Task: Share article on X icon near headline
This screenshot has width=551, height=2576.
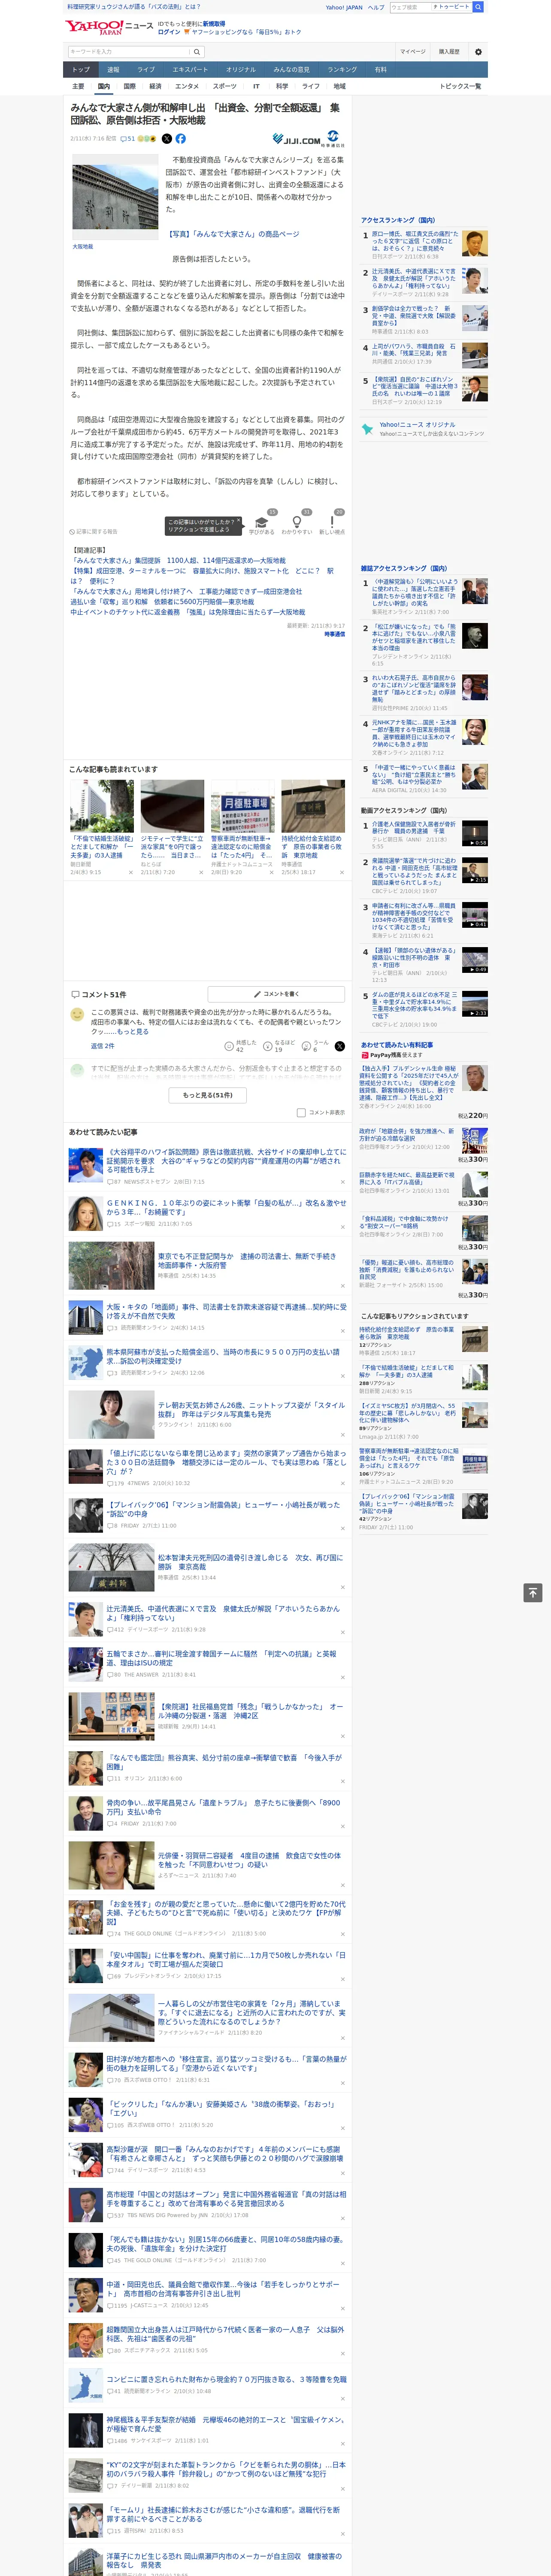Action: [x=167, y=139]
